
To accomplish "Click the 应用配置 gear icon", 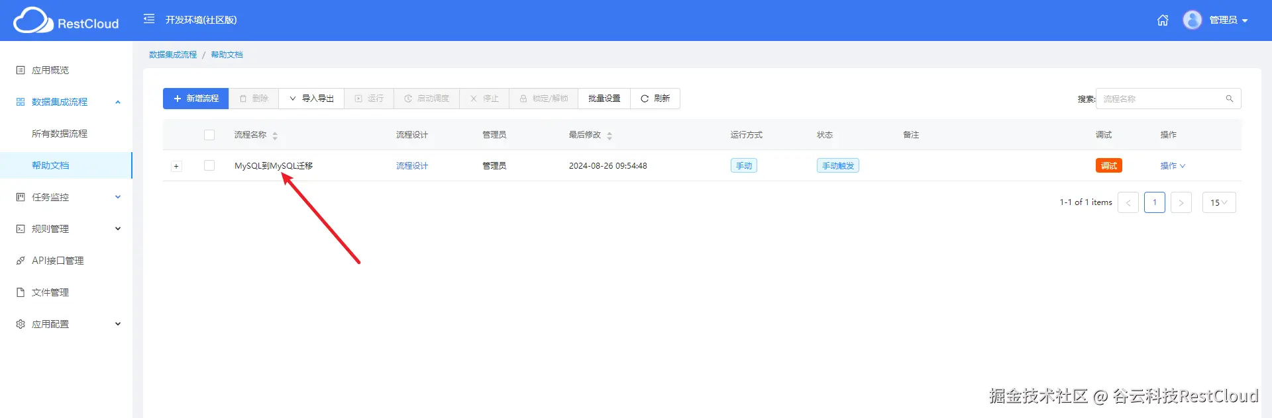I will click(x=21, y=324).
